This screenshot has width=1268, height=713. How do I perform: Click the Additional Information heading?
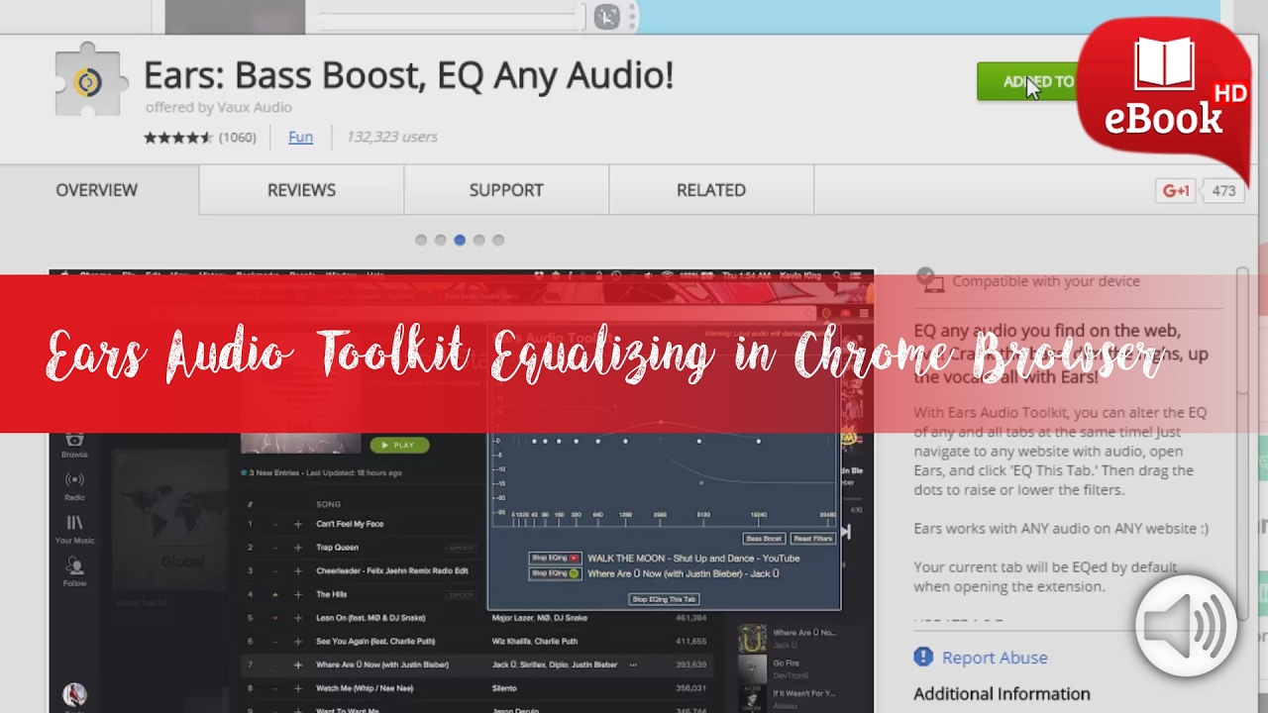1002,694
